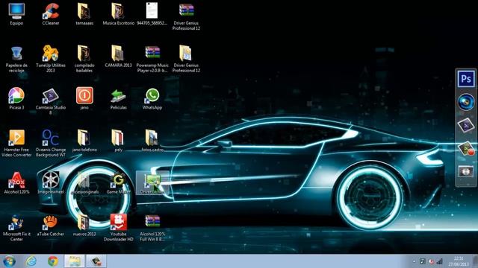The image size is (478, 268).
Task: Select the compilado bailables folder
Action: tap(84, 59)
